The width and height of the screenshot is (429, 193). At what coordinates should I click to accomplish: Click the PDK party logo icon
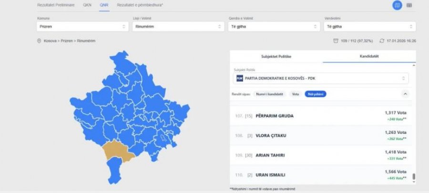click(239, 78)
